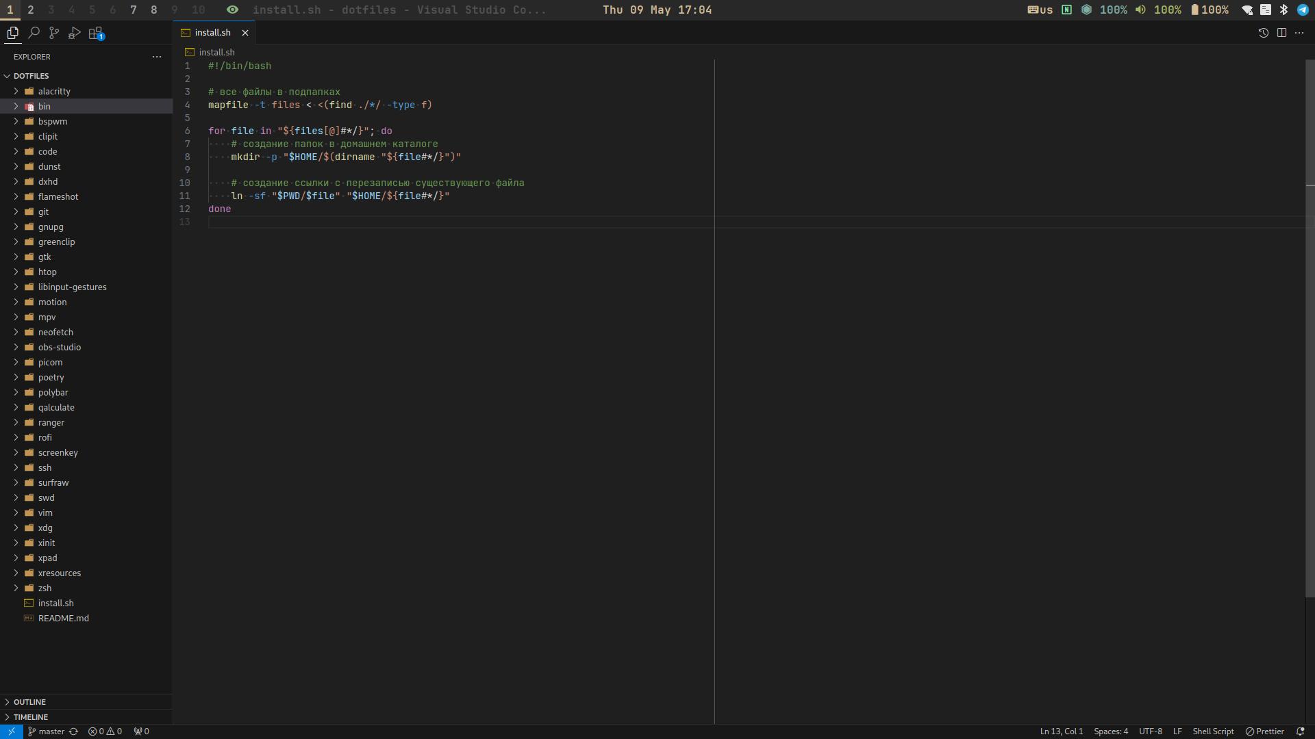Split the editor to the right

click(1281, 33)
